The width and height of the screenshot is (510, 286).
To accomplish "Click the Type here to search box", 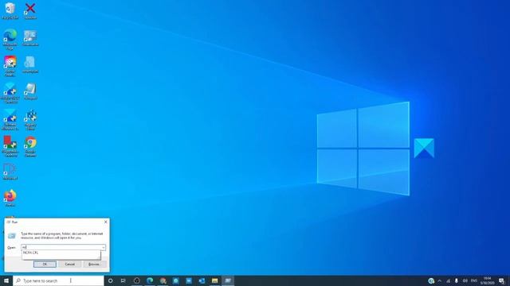I will (x=58, y=280).
